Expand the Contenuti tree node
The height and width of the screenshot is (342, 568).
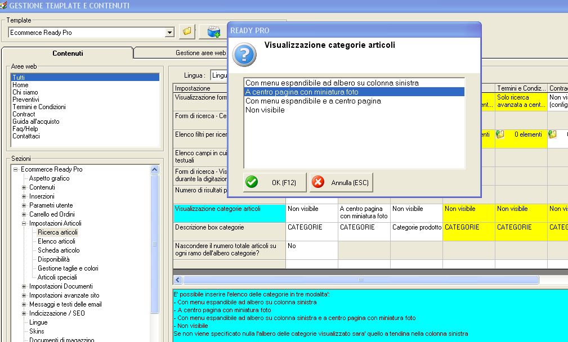(x=24, y=187)
